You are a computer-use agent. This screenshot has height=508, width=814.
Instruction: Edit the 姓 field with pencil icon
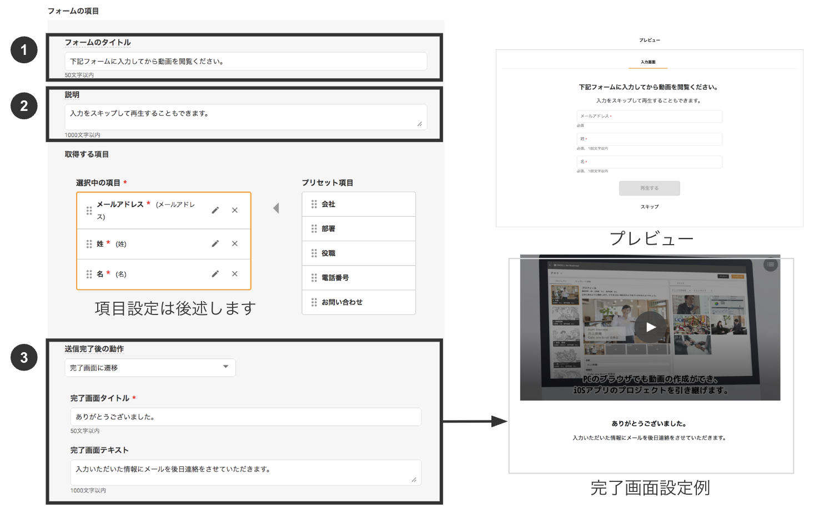pos(215,243)
